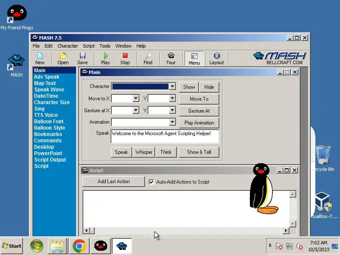
Task: Launch Chrome from the taskbar
Action: click(x=79, y=246)
